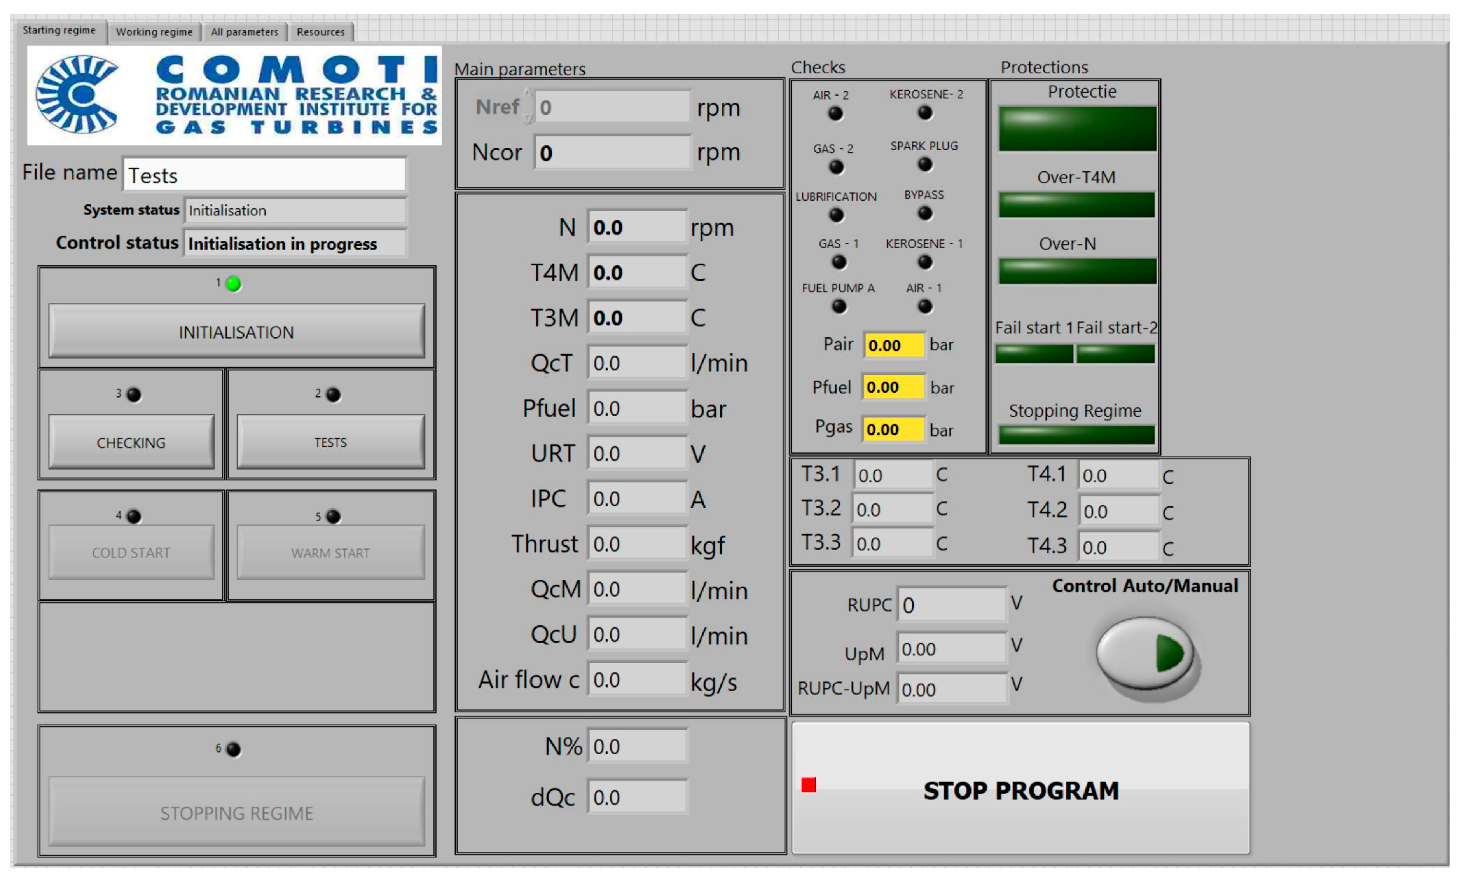Click the Protectie protection indicator
Image resolution: width=1459 pixels, height=880 pixels.
1077,129
